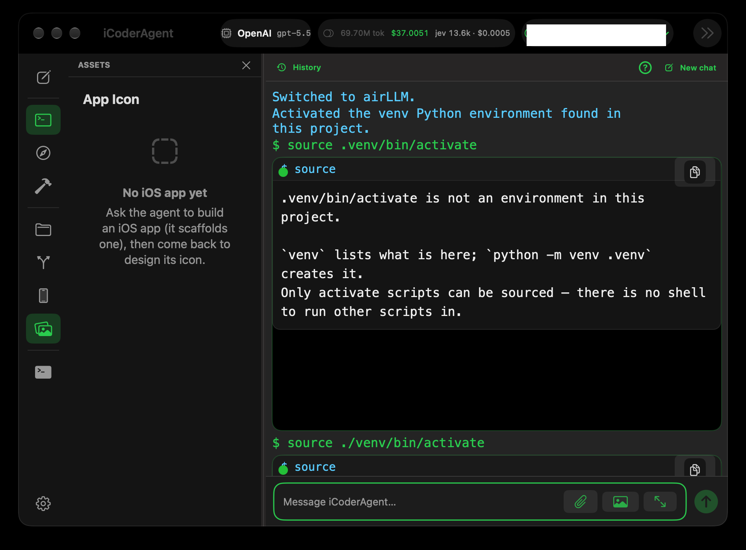The width and height of the screenshot is (746, 550).
Task: Select the hammer build icon
Action: (x=43, y=186)
